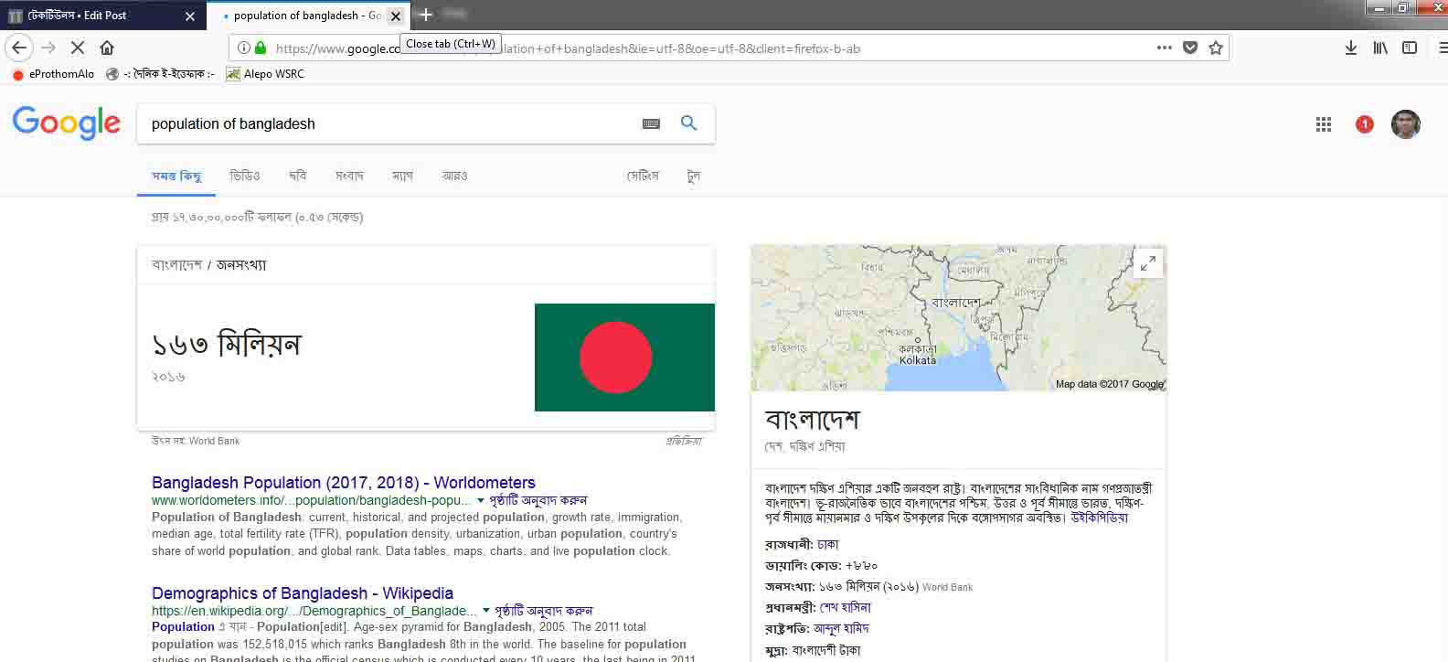Expand options arrow for Worldometers result

coord(481,501)
